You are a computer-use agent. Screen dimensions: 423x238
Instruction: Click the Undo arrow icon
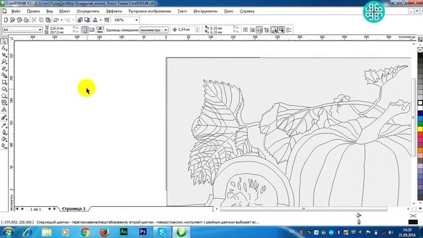pos(56,20)
